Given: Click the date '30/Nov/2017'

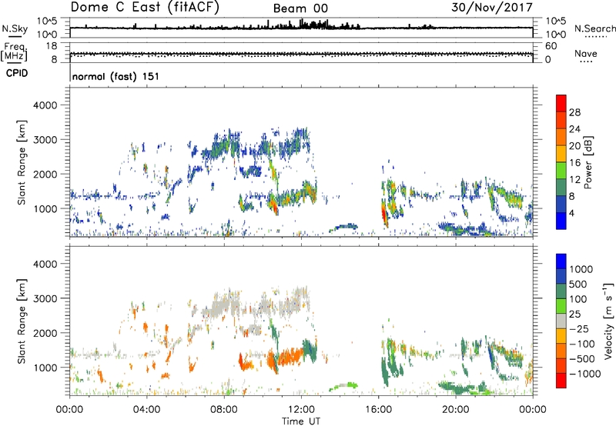Looking at the screenshot, I should [492, 7].
